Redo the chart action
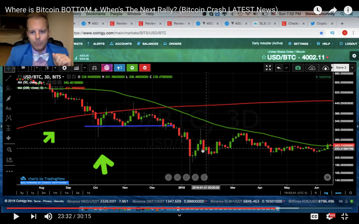Screen dimensions: 359x224 tap(286, 68)
